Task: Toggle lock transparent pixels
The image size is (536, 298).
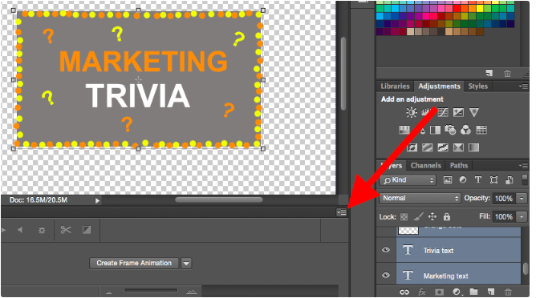Action: tap(404, 217)
